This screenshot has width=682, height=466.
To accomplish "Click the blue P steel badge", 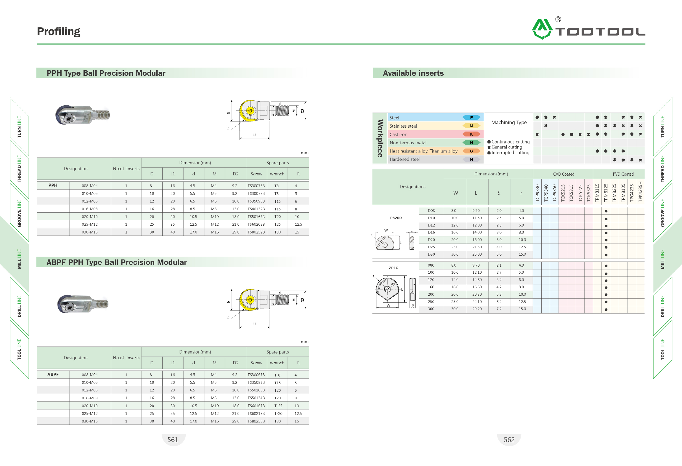I will (471, 117).
